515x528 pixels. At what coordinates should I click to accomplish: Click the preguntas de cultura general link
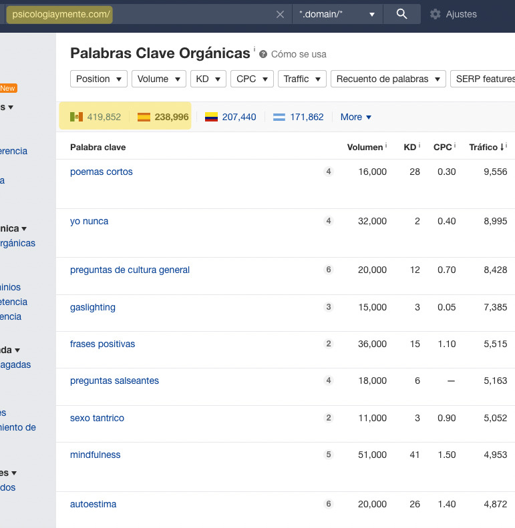coord(130,270)
